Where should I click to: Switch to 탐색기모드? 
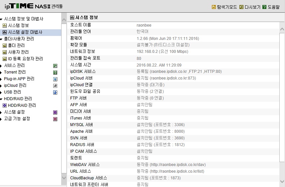click(x=227, y=7)
